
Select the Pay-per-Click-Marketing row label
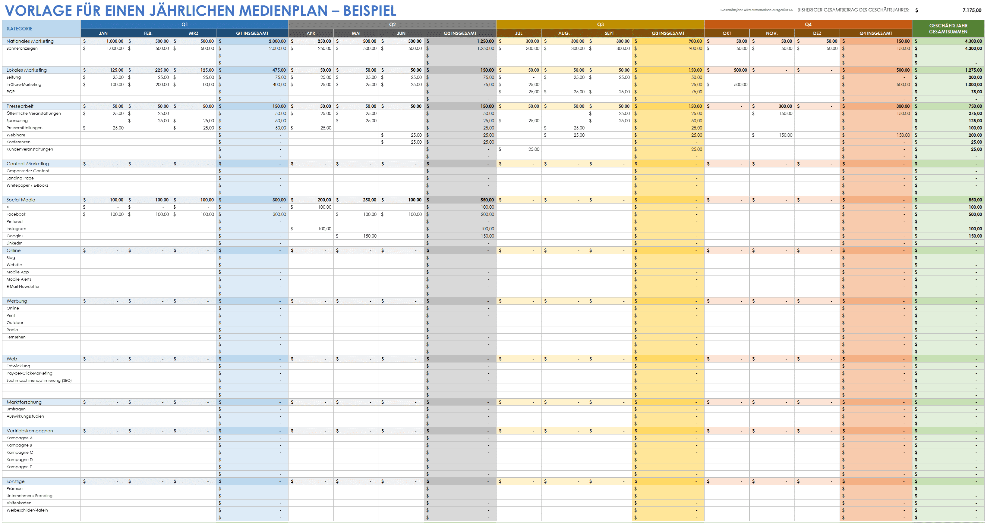tap(29, 373)
